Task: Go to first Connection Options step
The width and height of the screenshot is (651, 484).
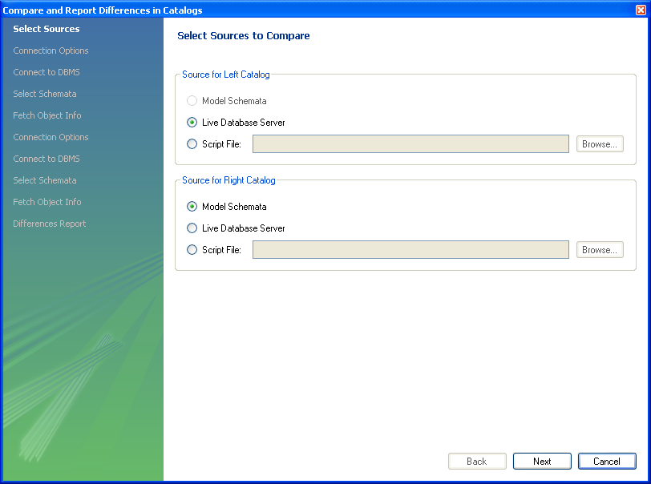Action: tap(51, 50)
